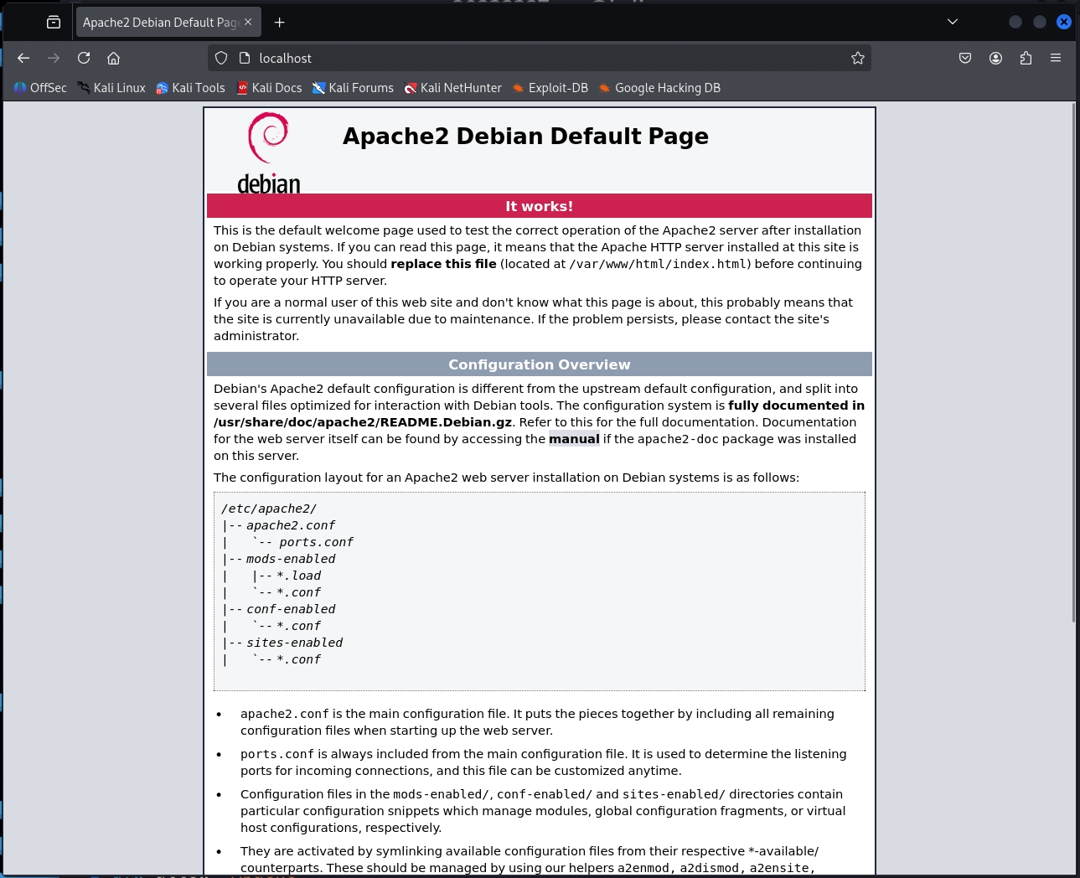Image resolution: width=1080 pixels, height=878 pixels.
Task: Open the Extensions puzzle icon
Action: [1026, 58]
